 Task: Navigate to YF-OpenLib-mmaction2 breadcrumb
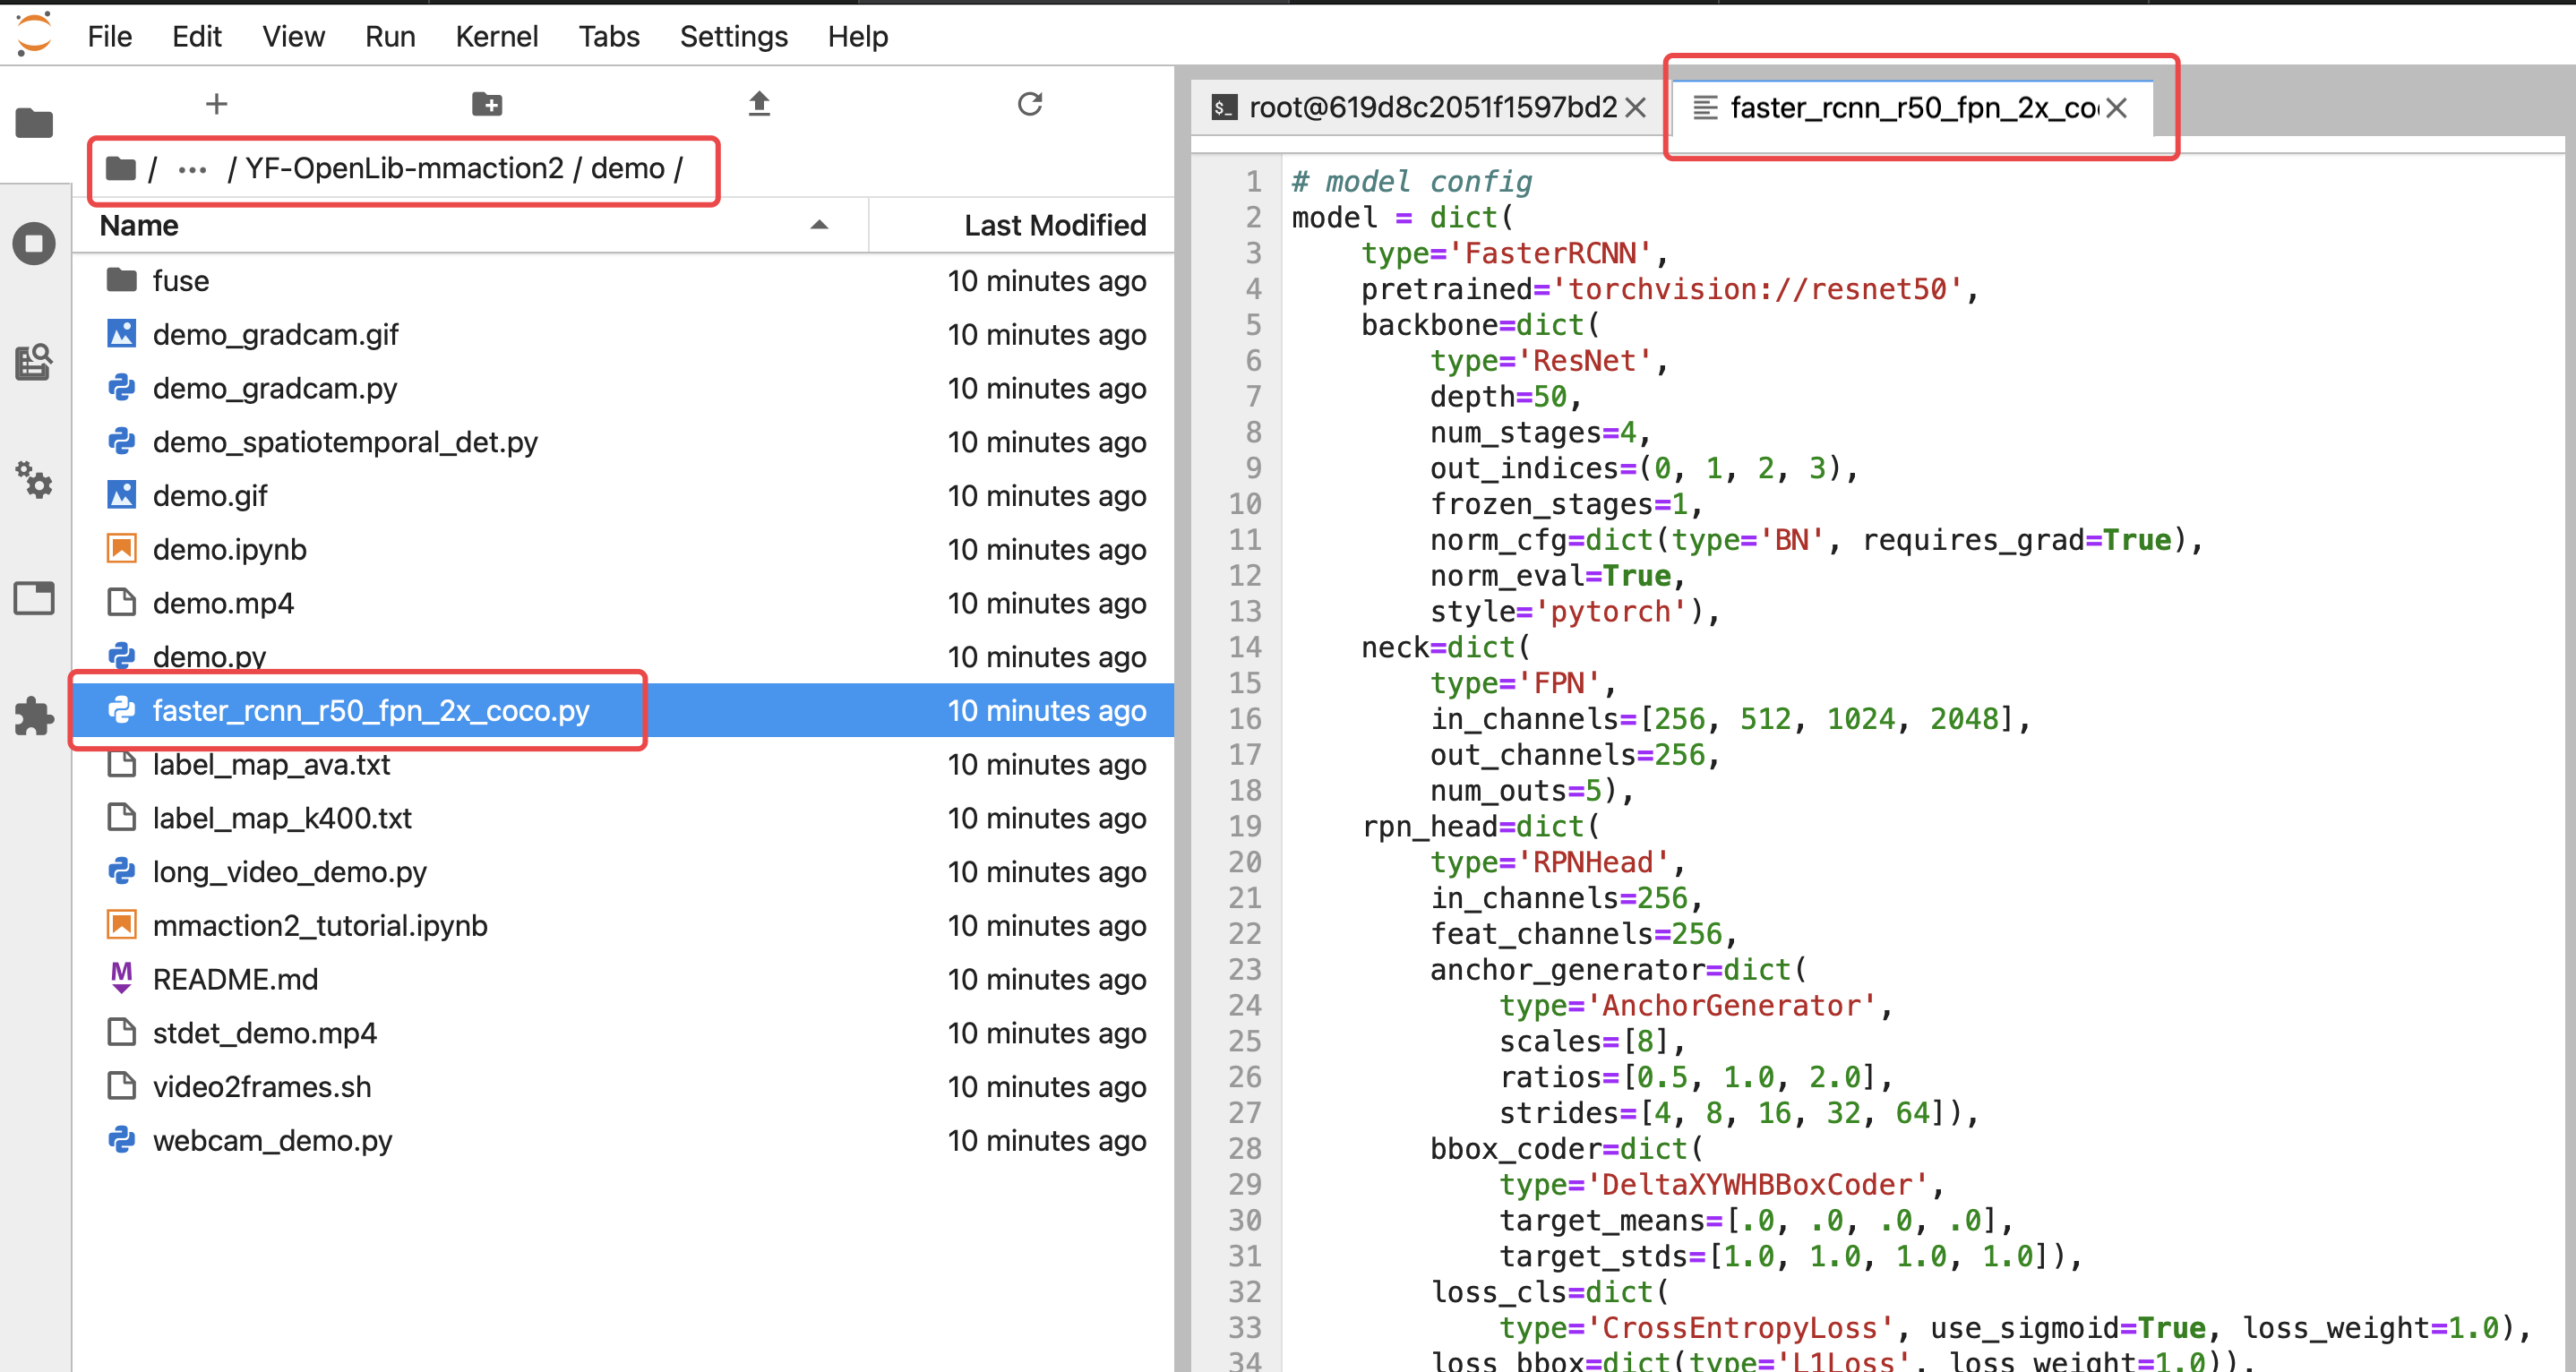click(404, 169)
